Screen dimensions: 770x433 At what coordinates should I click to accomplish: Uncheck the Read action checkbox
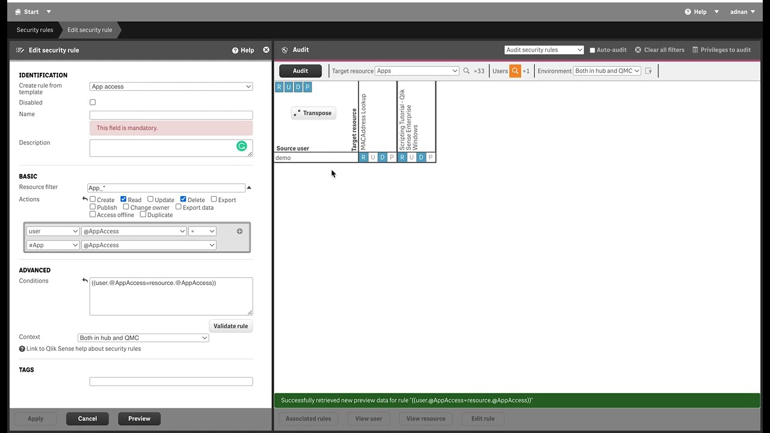(123, 199)
